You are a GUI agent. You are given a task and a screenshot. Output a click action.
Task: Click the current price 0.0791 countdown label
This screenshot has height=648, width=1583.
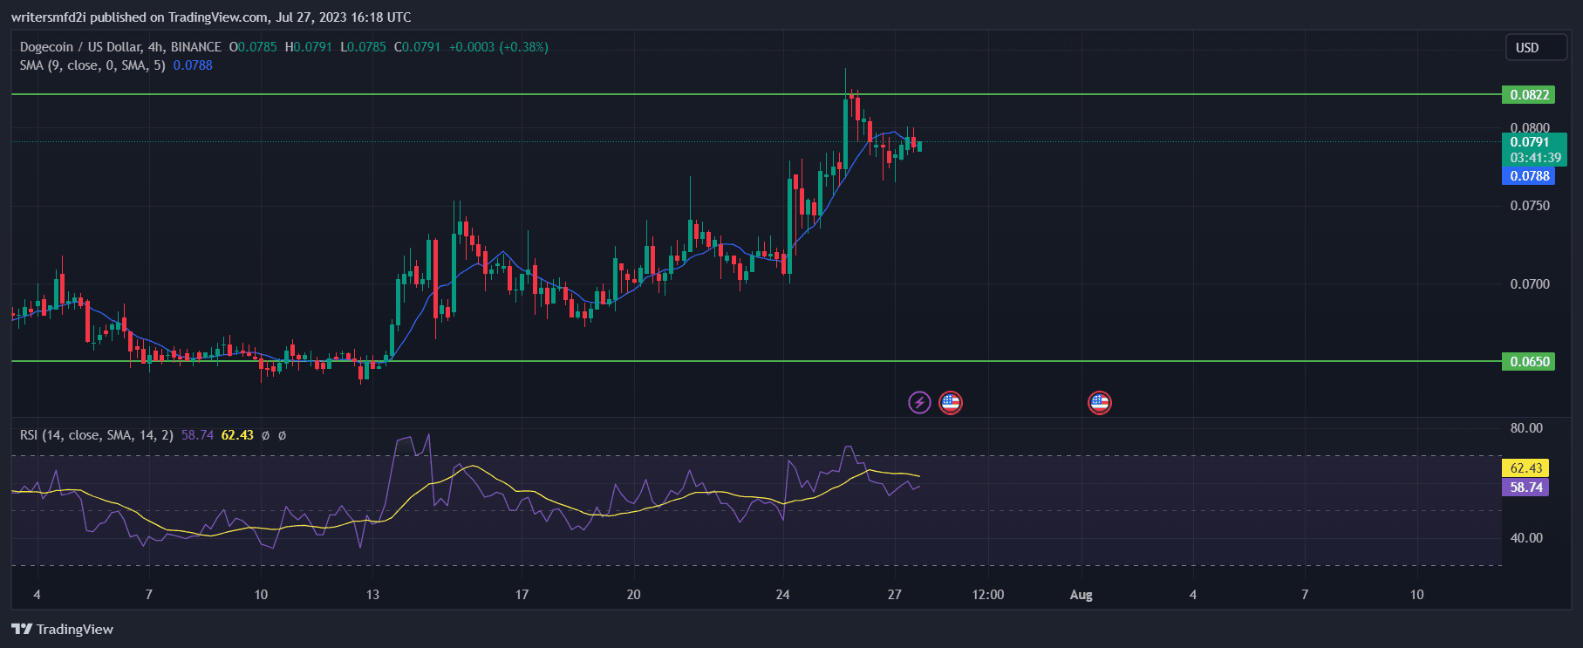(1534, 150)
